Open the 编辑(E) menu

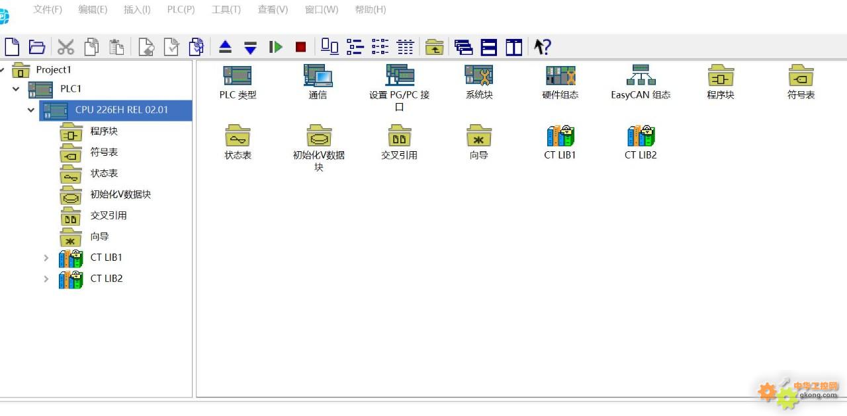(x=93, y=9)
